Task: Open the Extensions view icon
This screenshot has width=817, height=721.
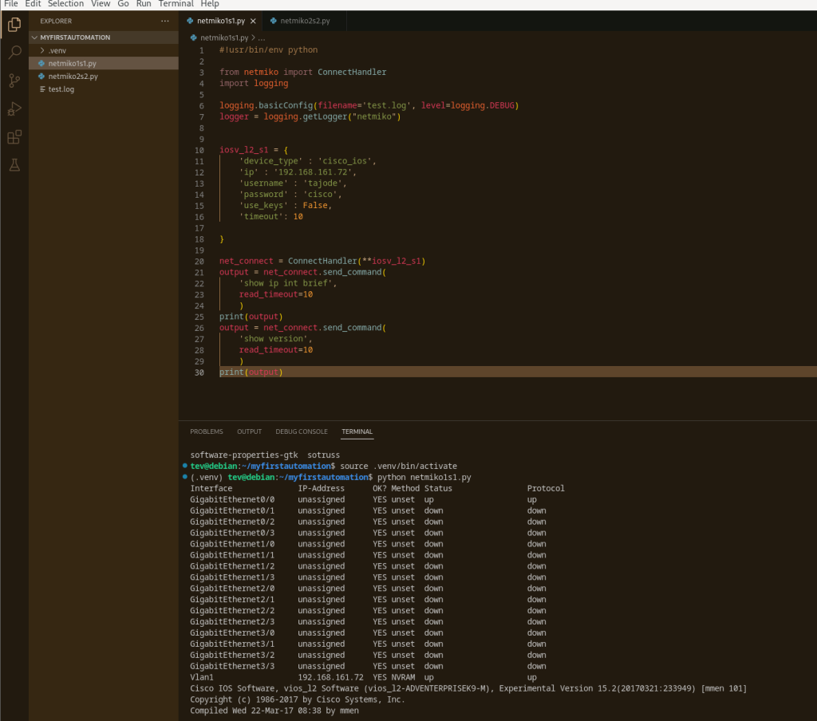Action: [x=14, y=137]
